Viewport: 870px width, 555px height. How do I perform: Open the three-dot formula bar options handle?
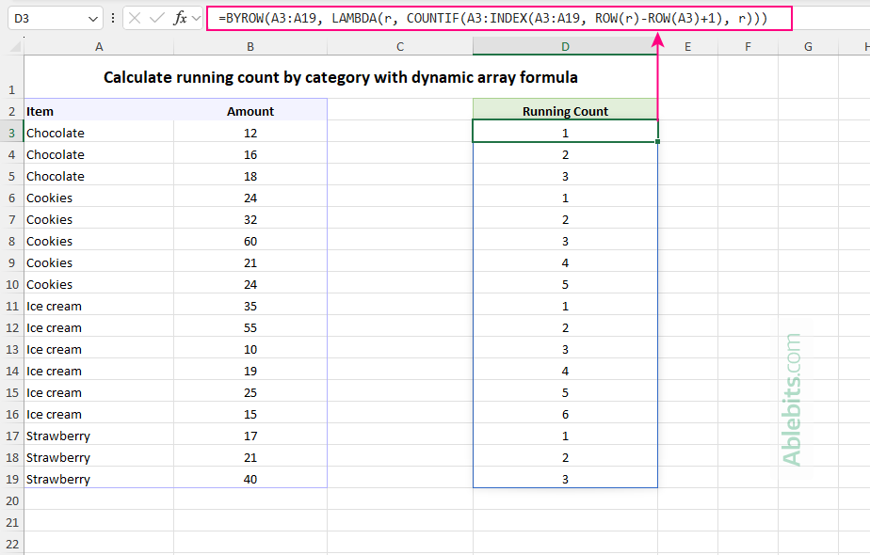point(113,18)
